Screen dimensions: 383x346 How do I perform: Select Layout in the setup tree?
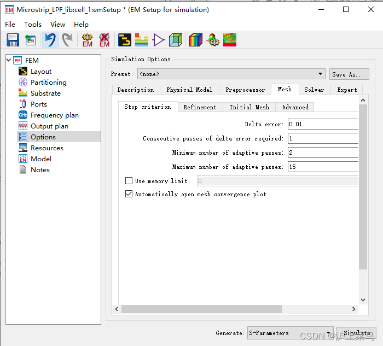coord(41,72)
